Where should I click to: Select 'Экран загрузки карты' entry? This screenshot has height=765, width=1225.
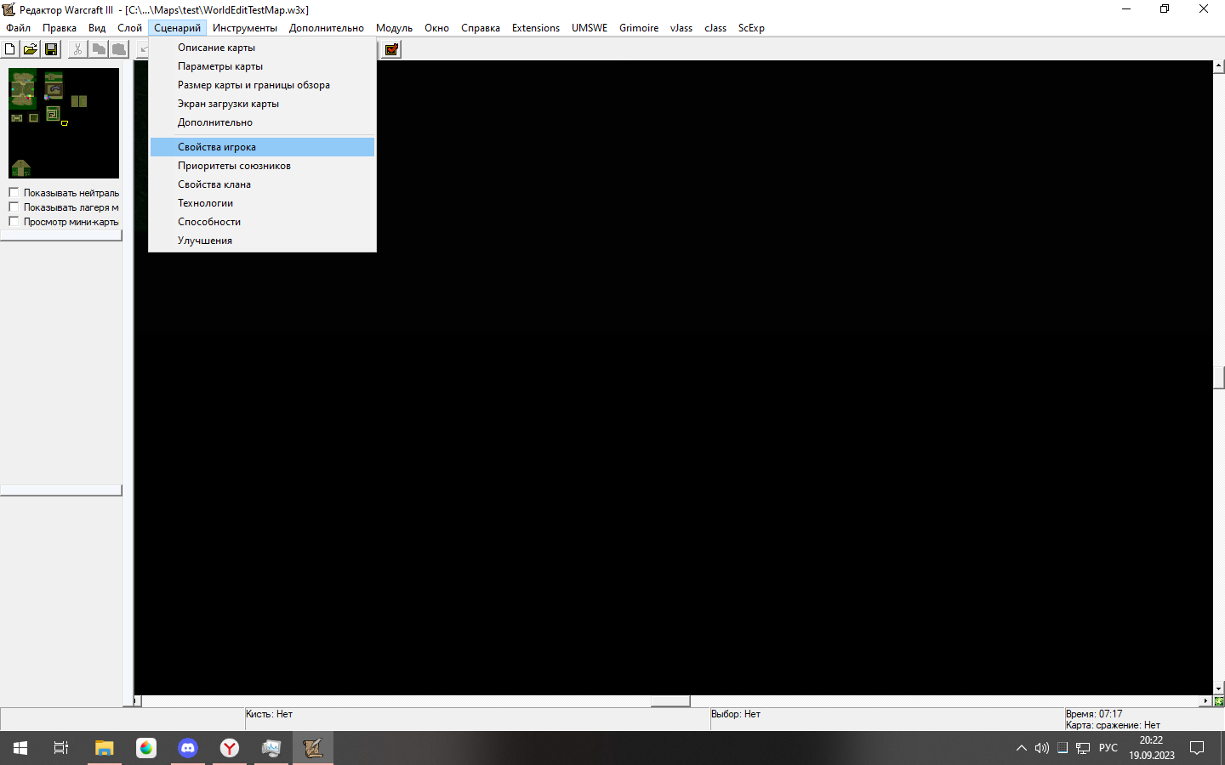[x=262, y=104]
